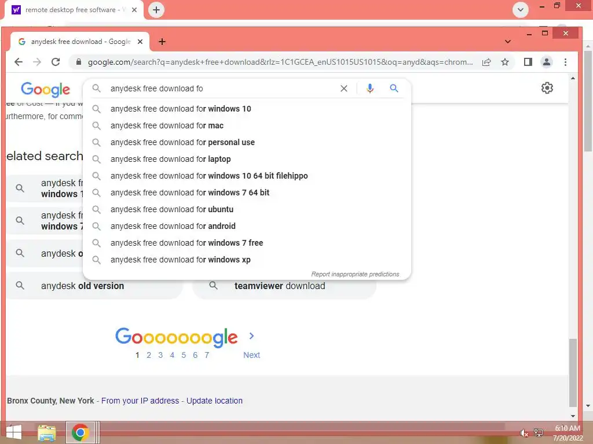
Task: Choose suggestion windows 10 64 bit filehippo
Action: pyautogui.click(x=247, y=176)
